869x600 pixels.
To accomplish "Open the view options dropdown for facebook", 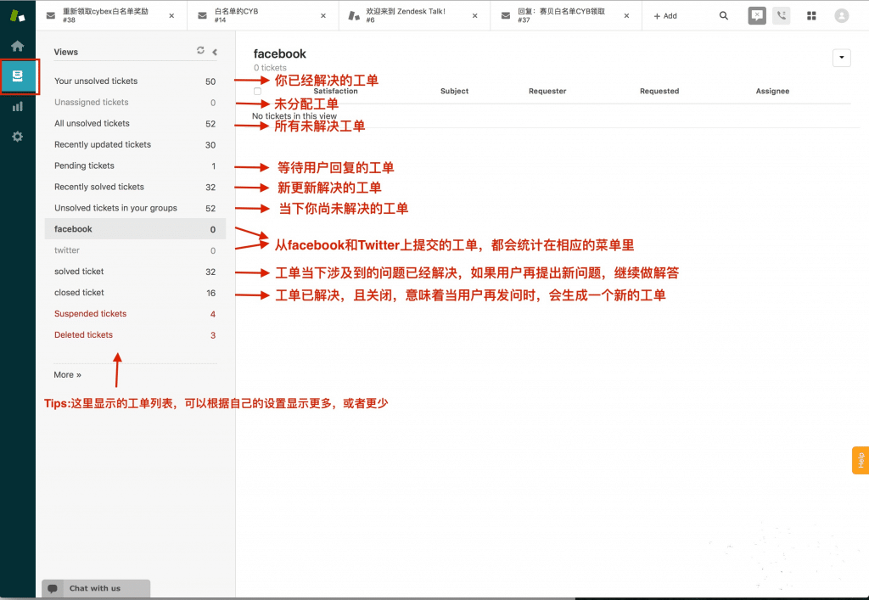I will [841, 58].
